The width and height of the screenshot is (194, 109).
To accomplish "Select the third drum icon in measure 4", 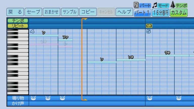I will pos(62,98).
